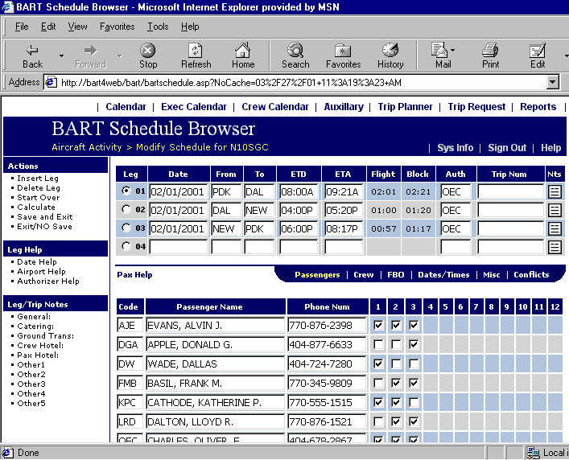Click the leg 04 Date field
The height and width of the screenshot is (460, 569).
click(179, 247)
